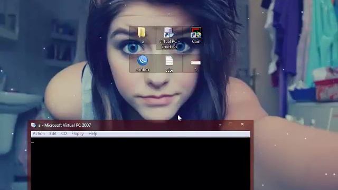Image resolution: width=338 pixels, height=190 pixels.
Task: Click the "a - Microsoft Virtual PC 2007" title bar
Action: click(140, 125)
